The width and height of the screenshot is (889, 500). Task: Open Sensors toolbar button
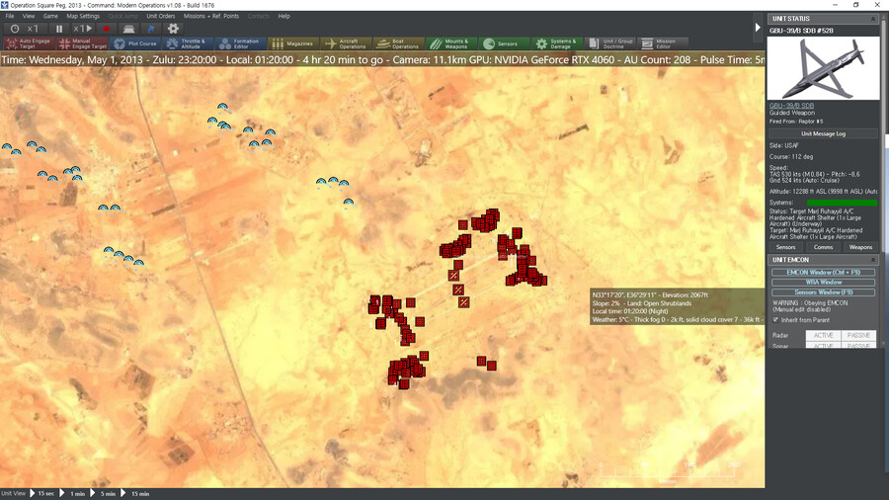click(504, 43)
